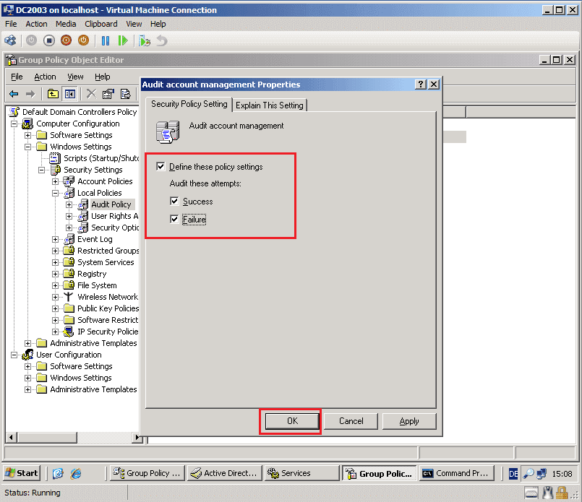Expand the Account Policies node
The image size is (582, 502).
point(56,181)
